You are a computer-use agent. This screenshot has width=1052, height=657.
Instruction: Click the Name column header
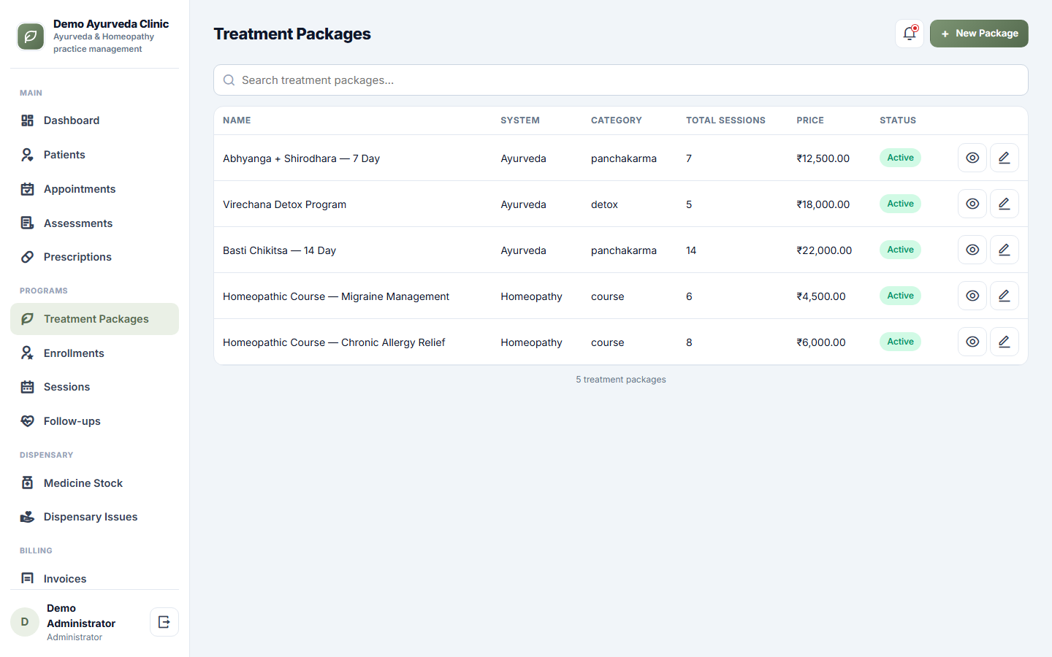[237, 120]
